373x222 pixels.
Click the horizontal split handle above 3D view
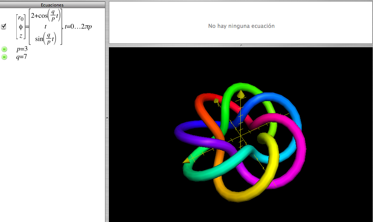point(241,45)
